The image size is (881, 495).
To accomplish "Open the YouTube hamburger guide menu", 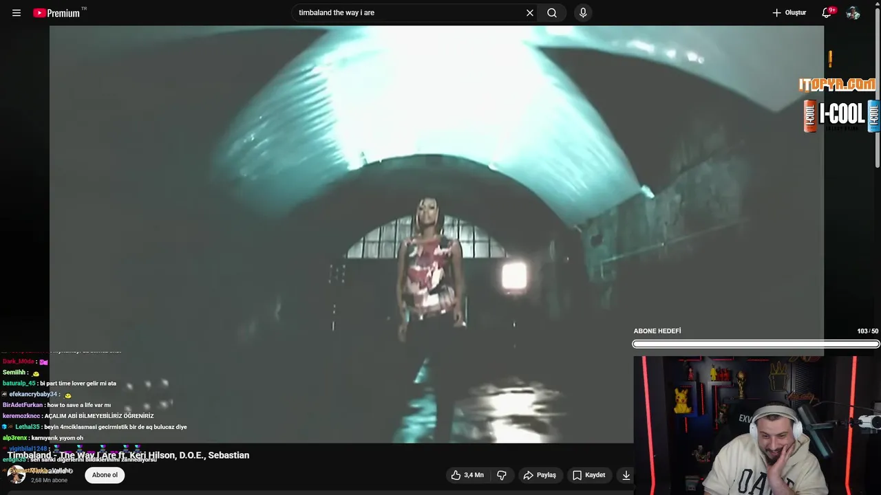I will point(17,13).
